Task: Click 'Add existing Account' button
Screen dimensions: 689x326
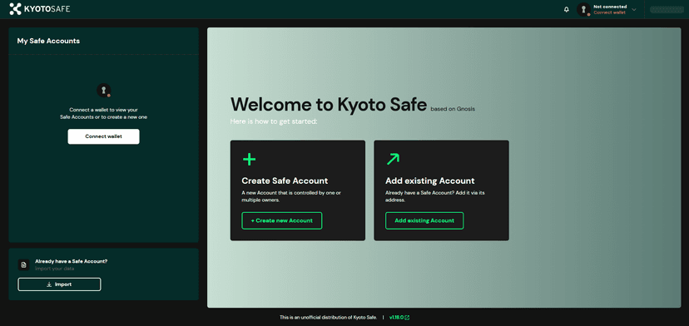Action: 424,220
